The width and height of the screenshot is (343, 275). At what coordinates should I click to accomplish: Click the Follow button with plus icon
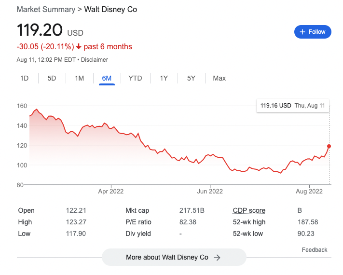[313, 32]
